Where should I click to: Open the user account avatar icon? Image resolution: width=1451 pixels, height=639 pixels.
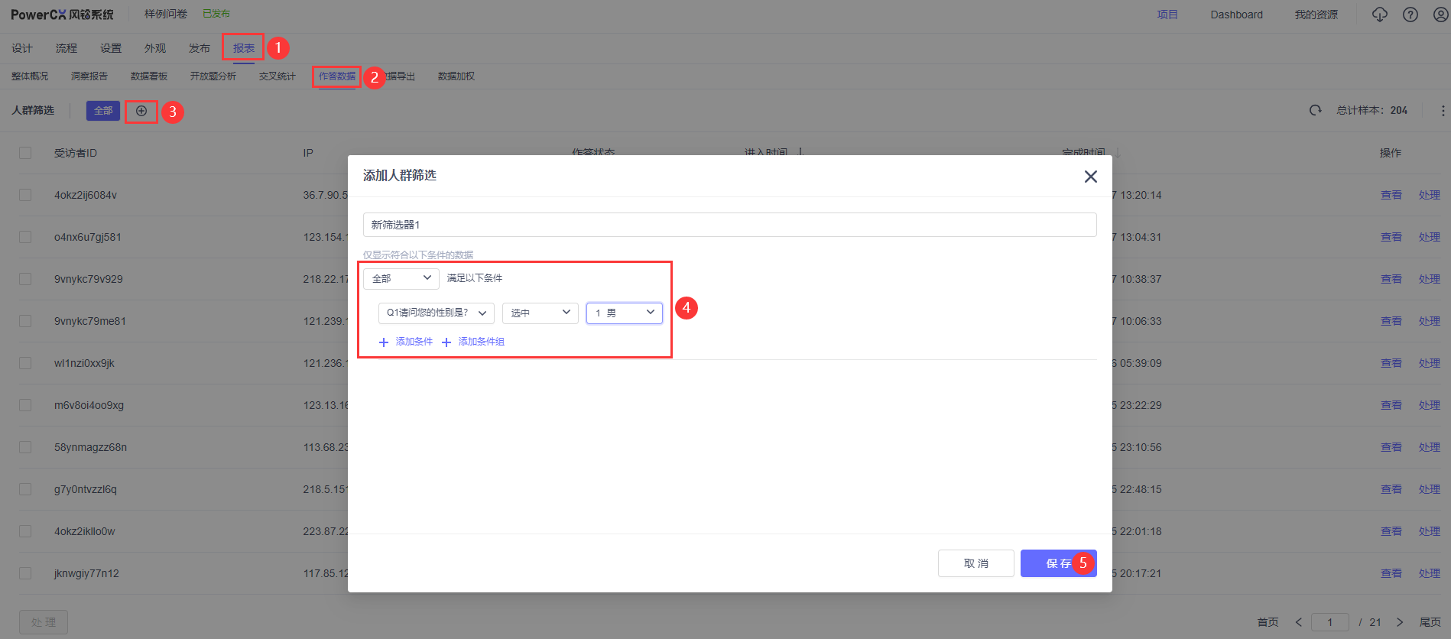1440,15
